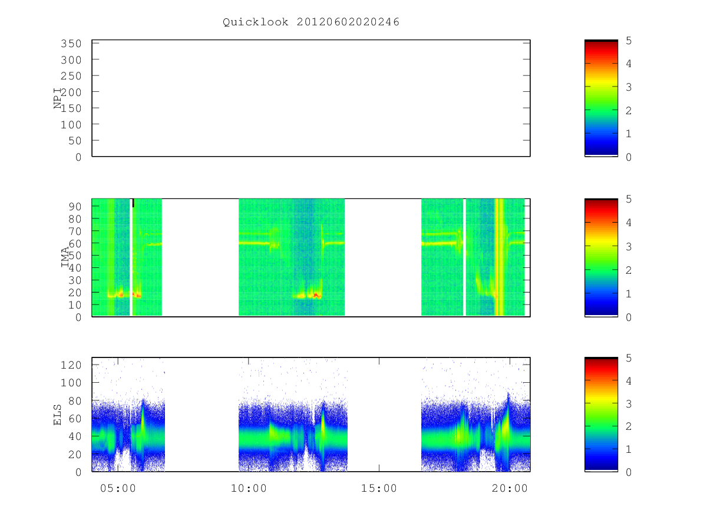Click the 10 tick on IMA axis
The height and width of the screenshot is (530, 707).
tap(74, 304)
